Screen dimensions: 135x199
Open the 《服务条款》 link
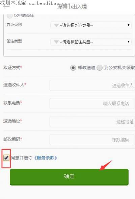(x=46, y=158)
